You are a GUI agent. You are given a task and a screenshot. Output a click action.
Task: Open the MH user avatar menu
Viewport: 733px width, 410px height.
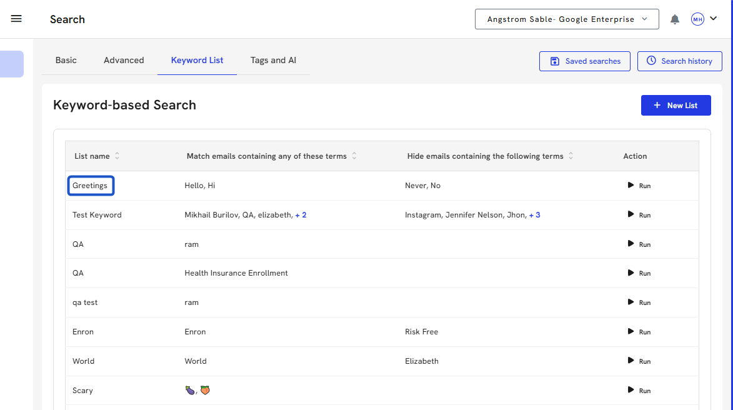coord(704,19)
